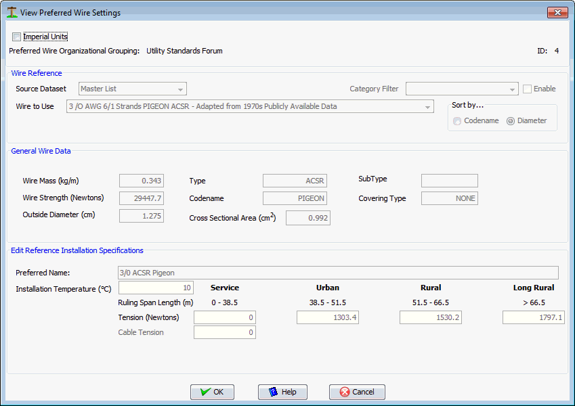Screen dimensions: 575x406
Task: Close the View Preferred Wire Settings dialog
Action: 557,12
